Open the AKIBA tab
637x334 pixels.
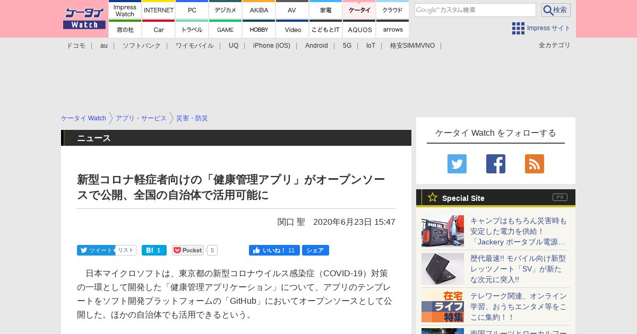[259, 10]
